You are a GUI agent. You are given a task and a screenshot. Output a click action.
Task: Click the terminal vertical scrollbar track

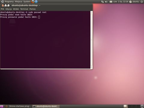pyautogui.click(x=91, y=40)
